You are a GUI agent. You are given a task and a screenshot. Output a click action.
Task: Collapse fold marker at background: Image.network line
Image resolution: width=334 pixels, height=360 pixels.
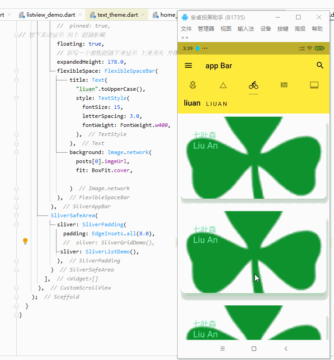pyautogui.click(x=16, y=153)
